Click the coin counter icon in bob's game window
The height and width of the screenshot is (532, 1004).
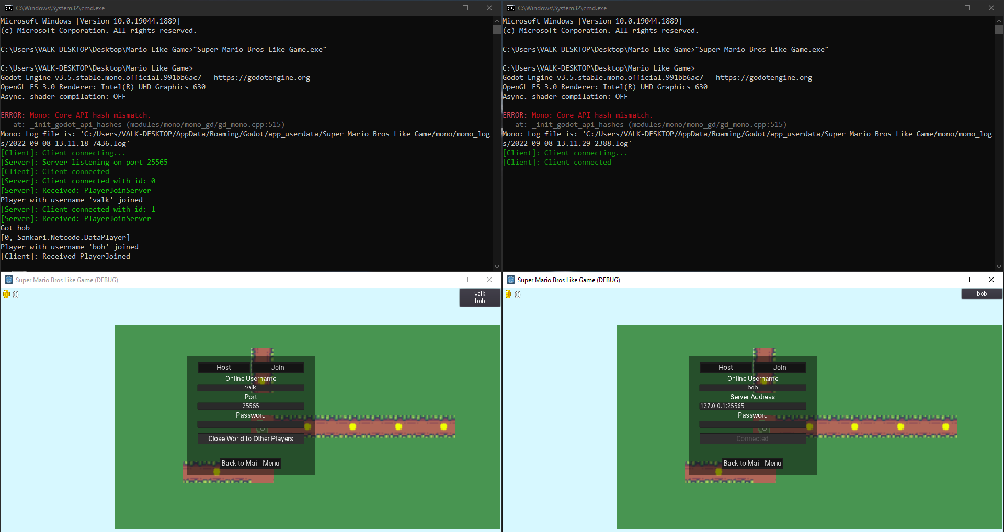coord(508,294)
